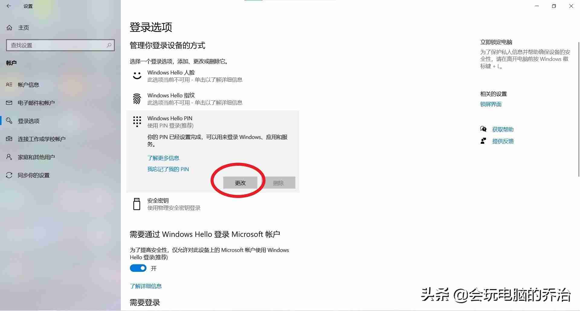Open 主页 in the sidebar
This screenshot has height=311, width=580.
tap(24, 28)
